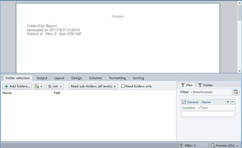
Task: Click the green plus Add folders icon
Action: coord(6,86)
